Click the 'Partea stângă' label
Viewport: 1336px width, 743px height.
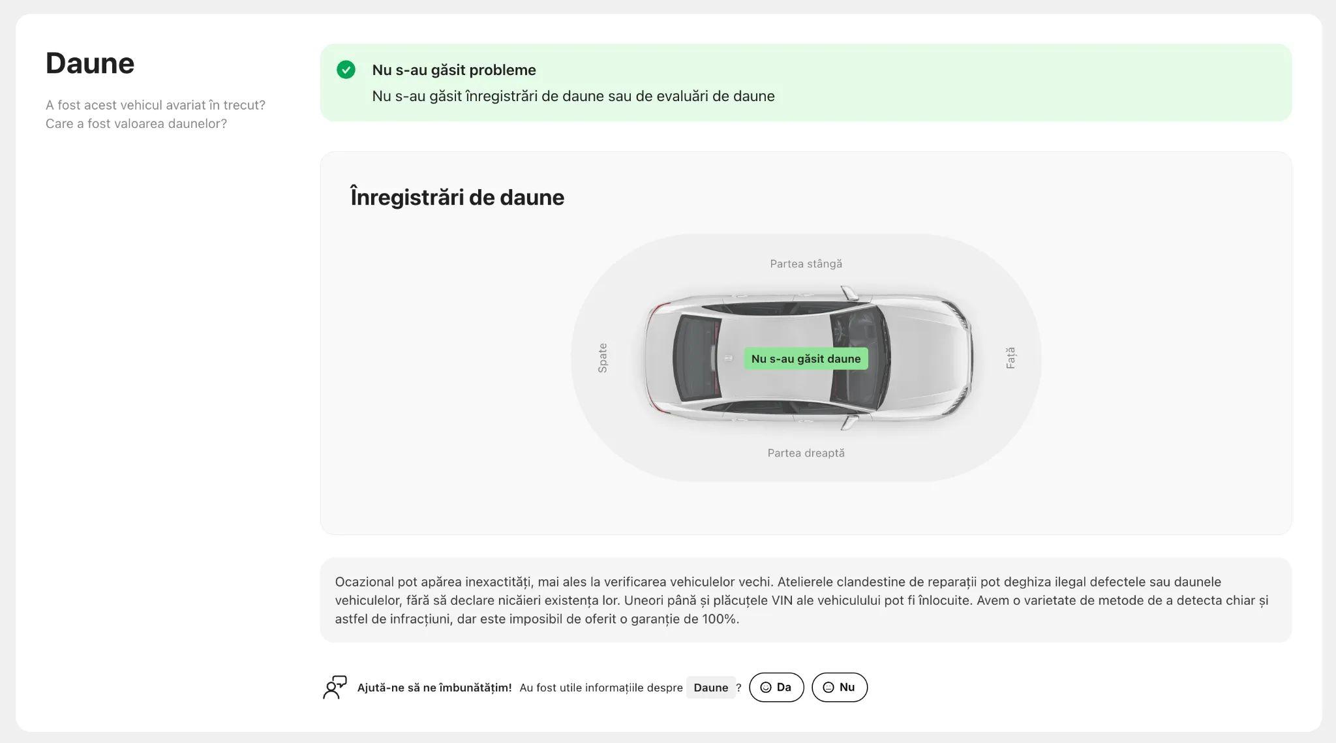point(806,264)
